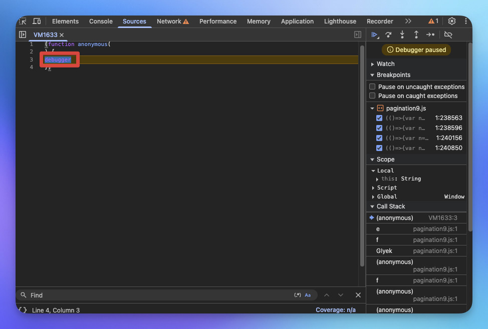Toggle the device toolbar icon
This screenshot has height=329, width=488.
pos(37,21)
